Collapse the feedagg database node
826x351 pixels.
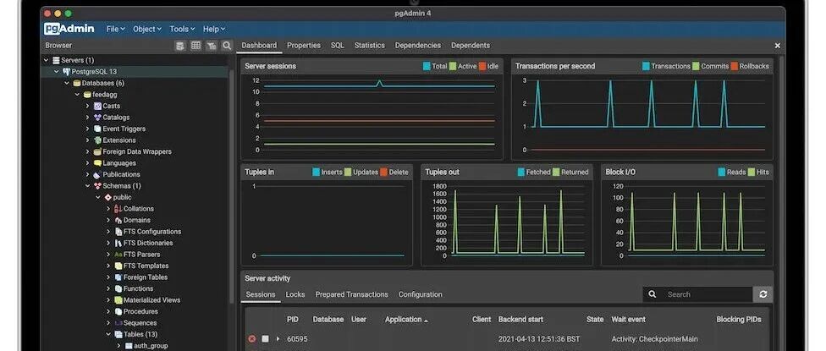[x=78, y=95]
